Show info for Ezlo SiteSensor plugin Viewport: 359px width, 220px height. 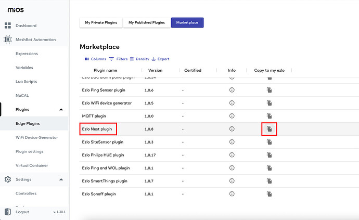tap(232, 142)
